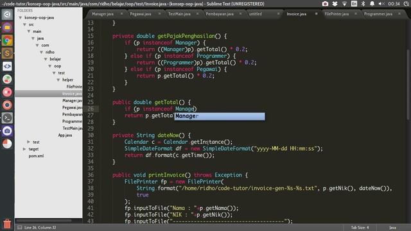Image resolution: width=411 pixels, height=231 pixels.
Task: Click the clock showing 00:34
Action: pyautogui.click(x=394, y=4)
